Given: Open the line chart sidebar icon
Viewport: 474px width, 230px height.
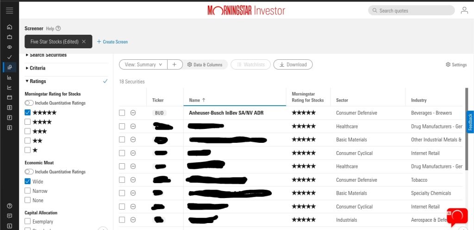Looking at the screenshot, I should tap(9, 88).
